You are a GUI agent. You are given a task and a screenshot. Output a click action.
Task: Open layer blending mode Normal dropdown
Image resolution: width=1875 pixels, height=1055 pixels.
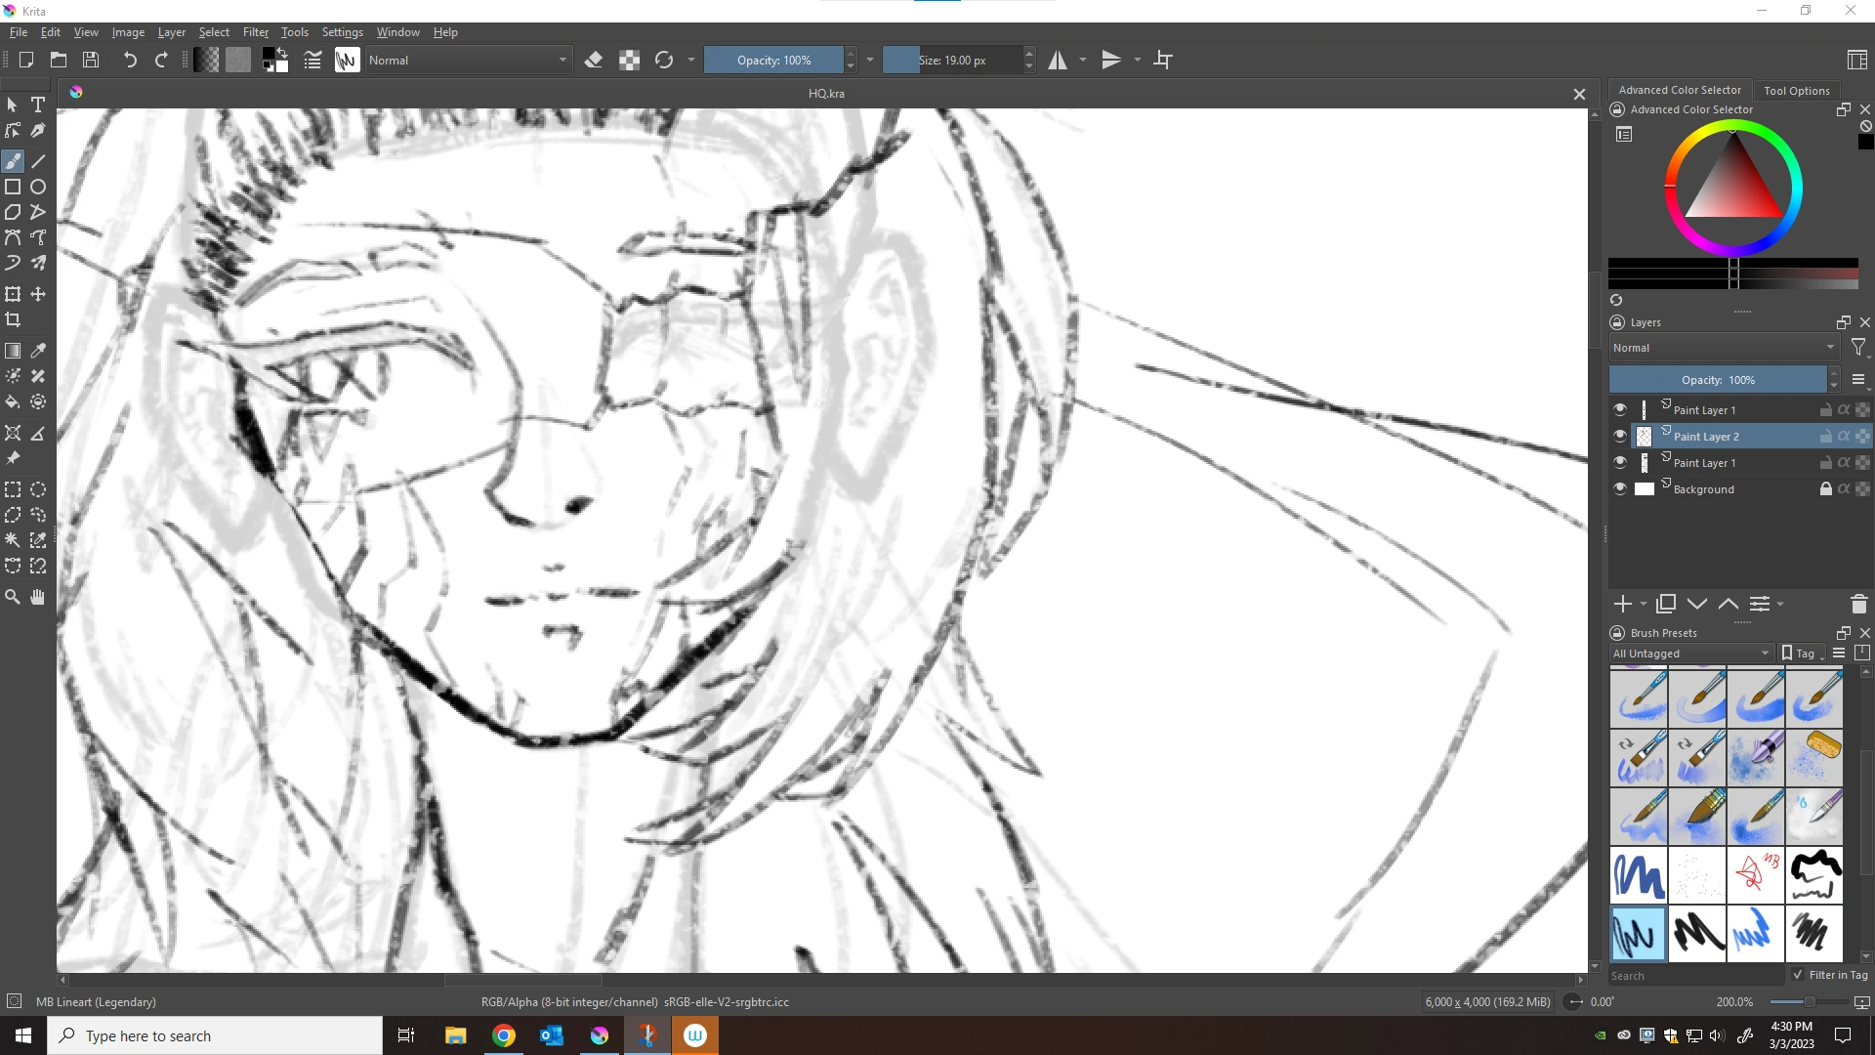pyautogui.click(x=1724, y=348)
